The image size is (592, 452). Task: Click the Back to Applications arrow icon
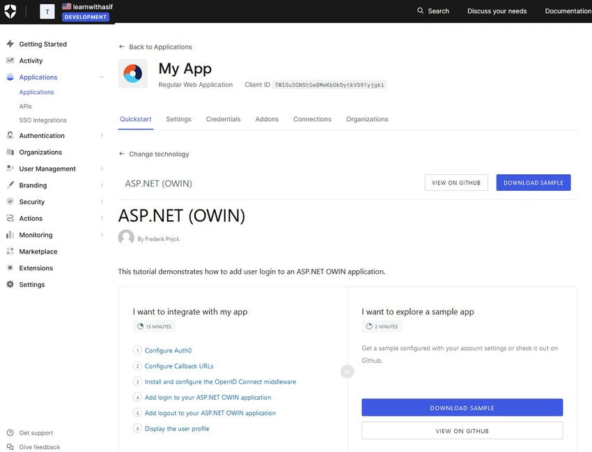tap(122, 47)
